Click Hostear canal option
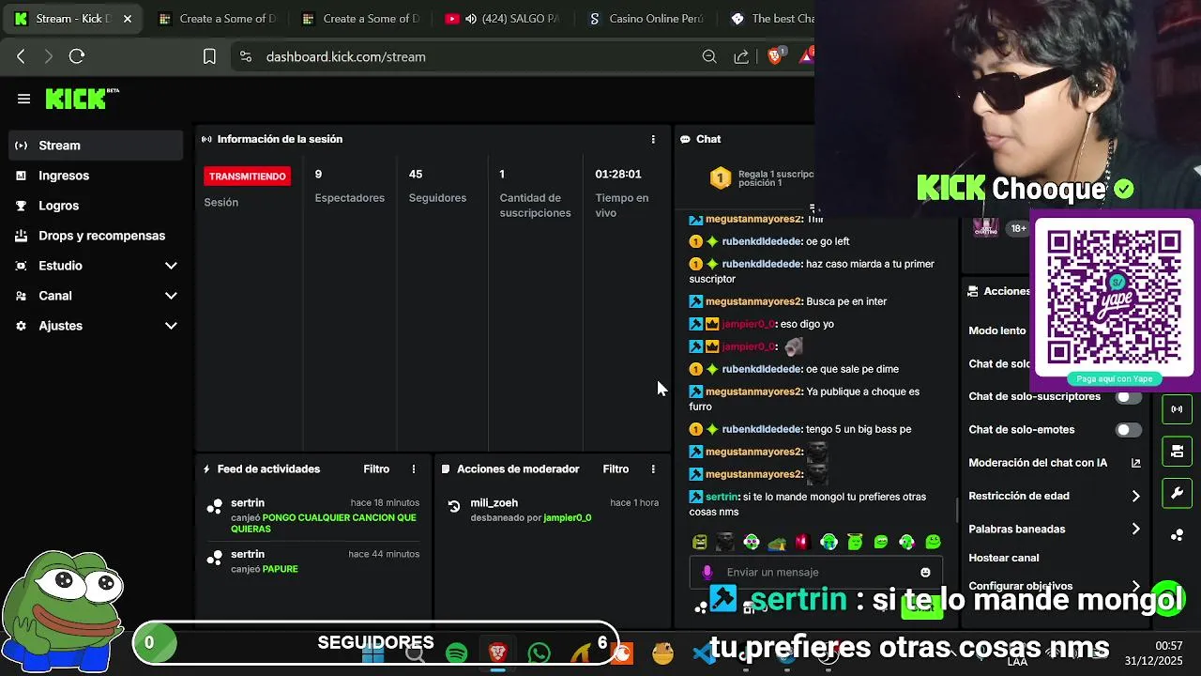 tap(1003, 558)
